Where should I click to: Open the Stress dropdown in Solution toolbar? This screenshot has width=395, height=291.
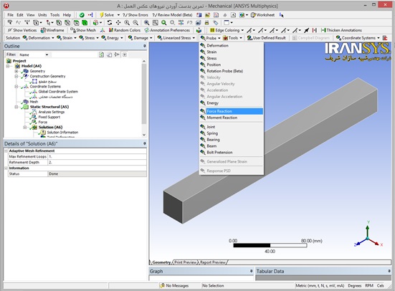(x=89, y=38)
